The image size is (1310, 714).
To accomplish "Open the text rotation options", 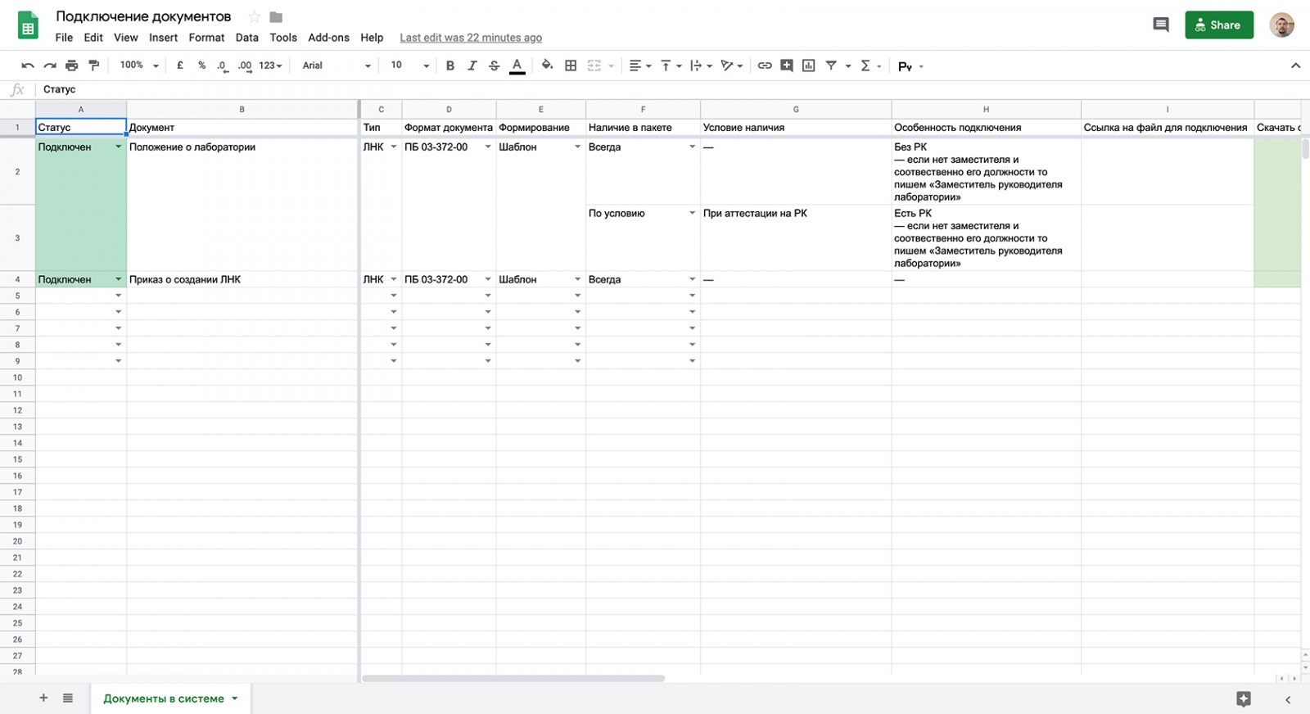I will 731,66.
